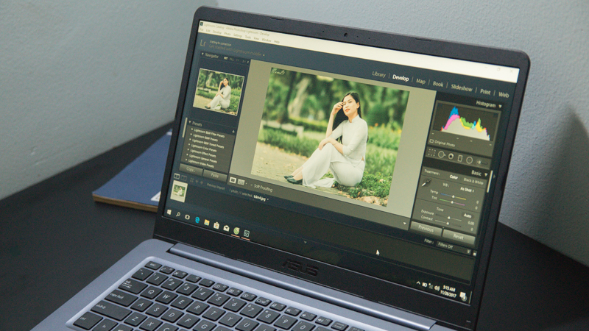Click the Reset button

459,237
